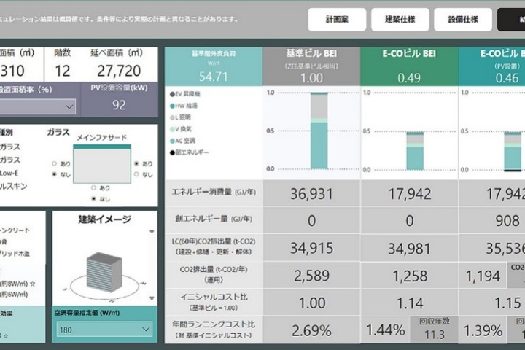Viewport: 525px width, 350px height.
Task: Choose なし radio left of main facade
Action: coord(55,175)
